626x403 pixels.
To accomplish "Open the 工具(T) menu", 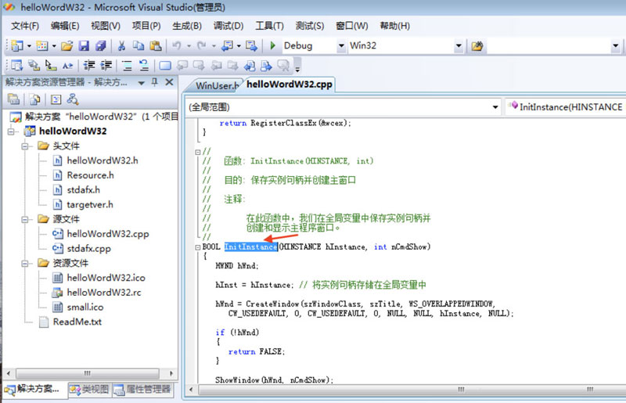I will pyautogui.click(x=269, y=26).
